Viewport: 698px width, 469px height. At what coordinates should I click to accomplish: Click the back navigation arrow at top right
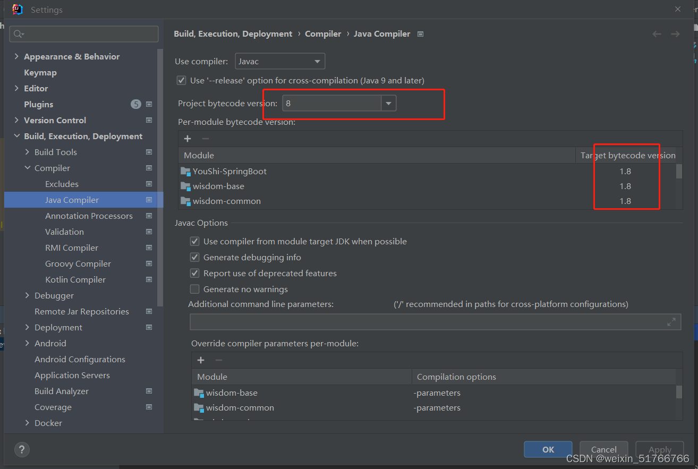[x=657, y=33]
